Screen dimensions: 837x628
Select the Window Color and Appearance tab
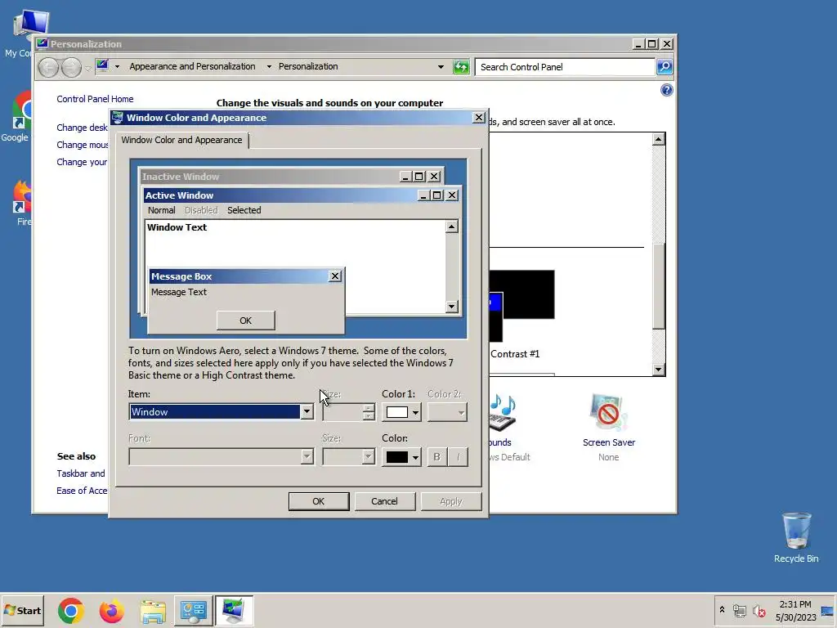181,140
